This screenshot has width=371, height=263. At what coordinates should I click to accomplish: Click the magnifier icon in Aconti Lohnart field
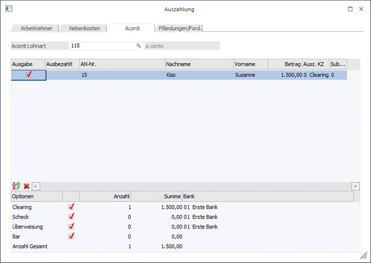tap(138, 45)
